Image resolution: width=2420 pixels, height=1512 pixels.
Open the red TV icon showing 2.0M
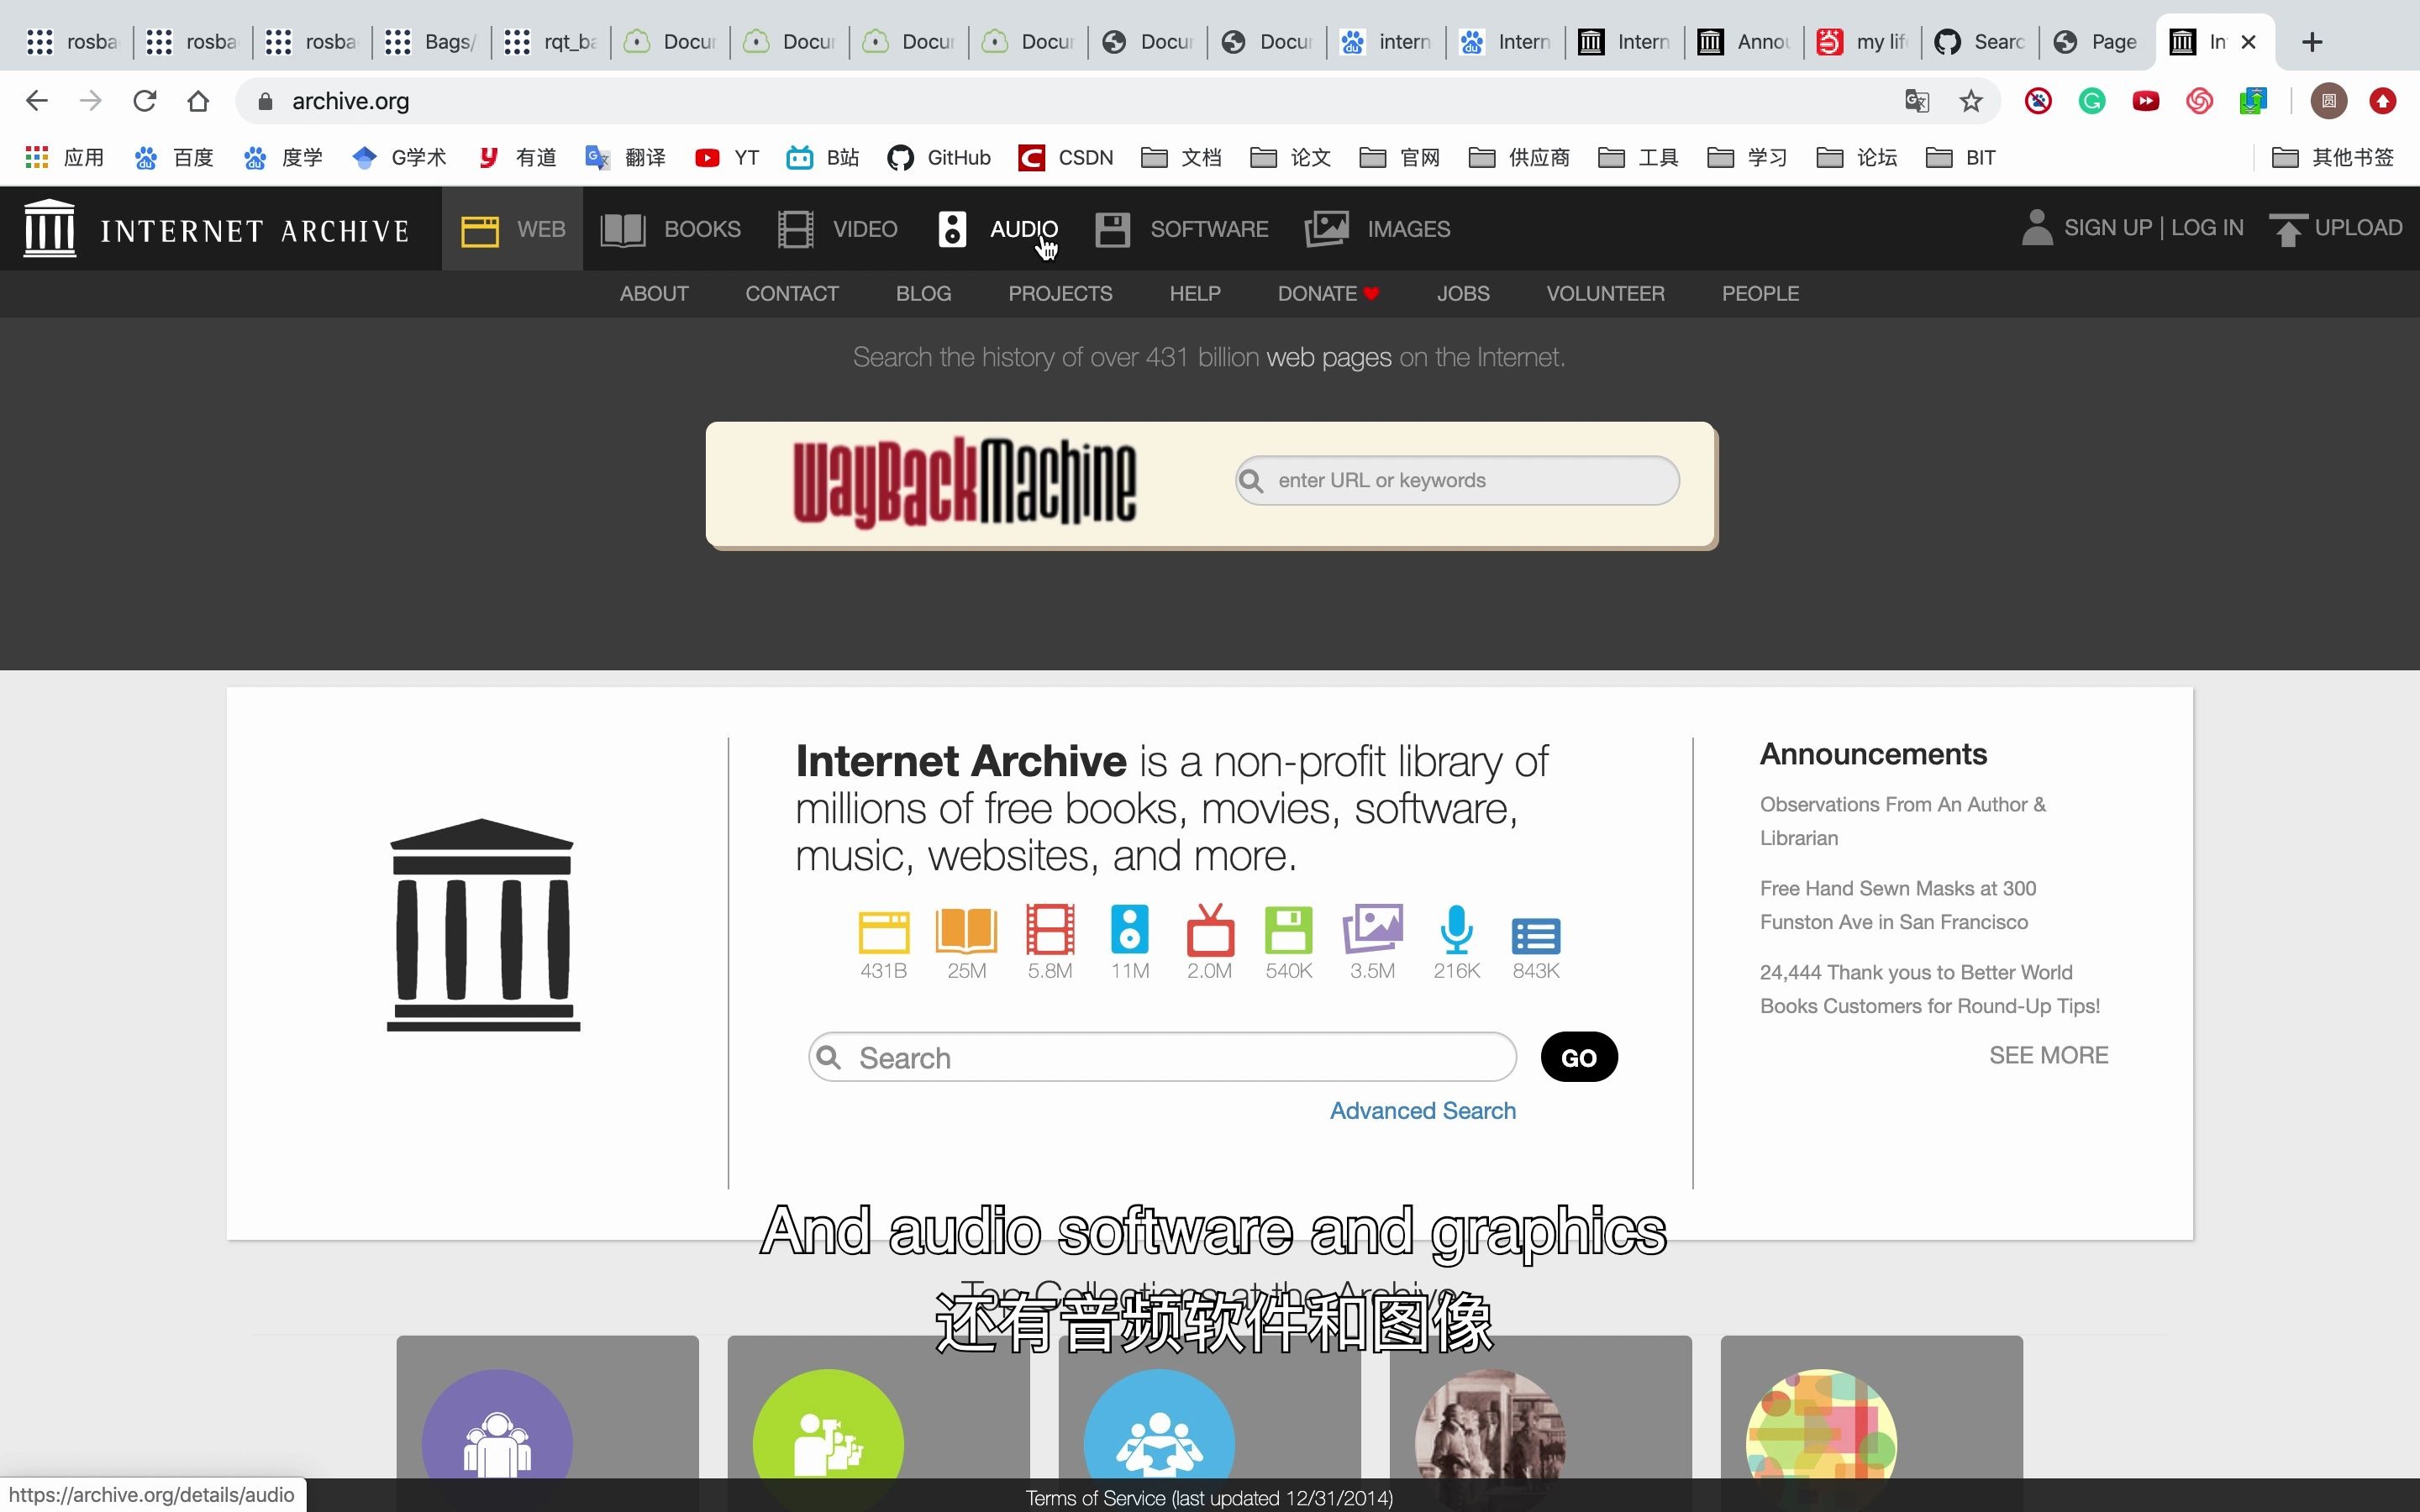(x=1210, y=929)
